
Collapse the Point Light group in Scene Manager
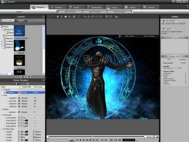pyautogui.click(x=2, y=115)
